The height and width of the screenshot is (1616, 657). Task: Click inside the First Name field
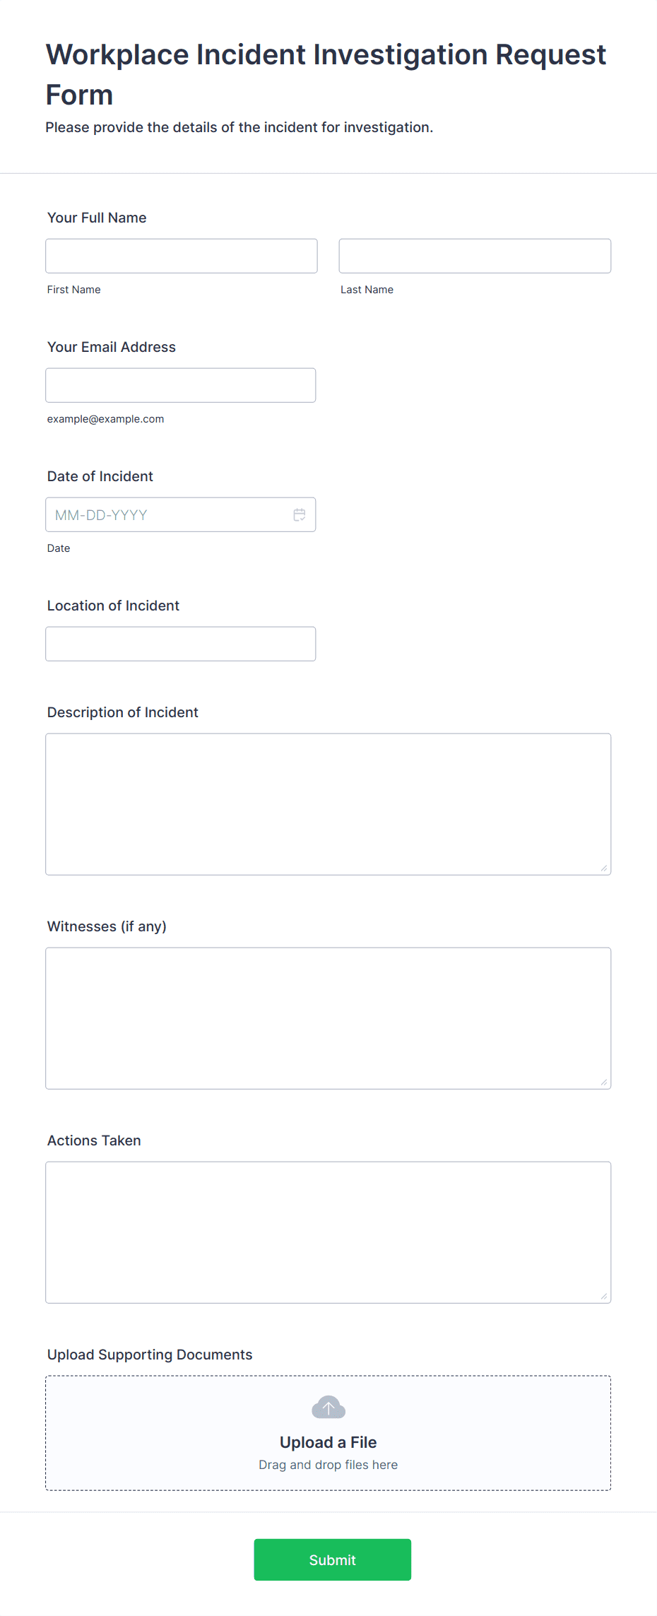[181, 256]
